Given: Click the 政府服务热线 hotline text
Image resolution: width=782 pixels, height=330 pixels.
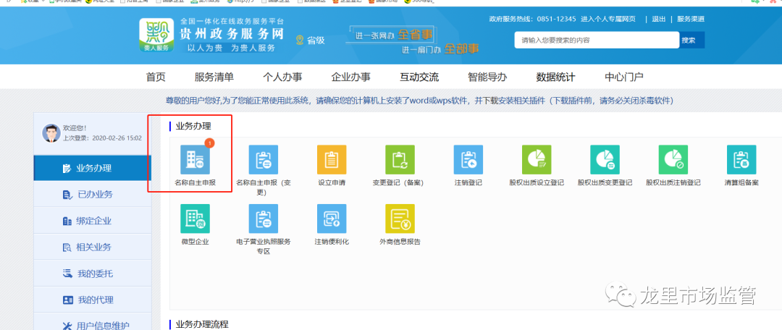Looking at the screenshot, I should [x=533, y=19].
